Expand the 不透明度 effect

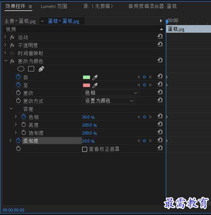click(x=5, y=45)
